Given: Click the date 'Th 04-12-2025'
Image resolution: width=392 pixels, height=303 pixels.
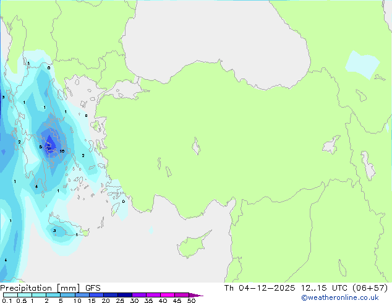Looking at the screenshot, I should click(260, 288).
